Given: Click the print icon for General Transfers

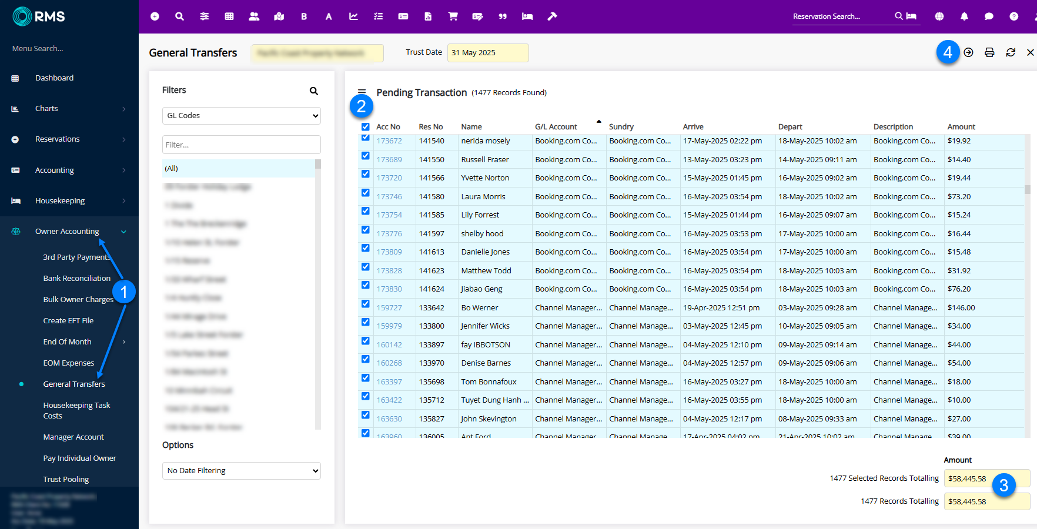Looking at the screenshot, I should (x=989, y=52).
